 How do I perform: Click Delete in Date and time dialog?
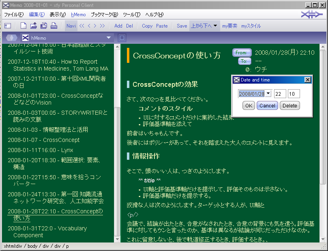(290, 105)
